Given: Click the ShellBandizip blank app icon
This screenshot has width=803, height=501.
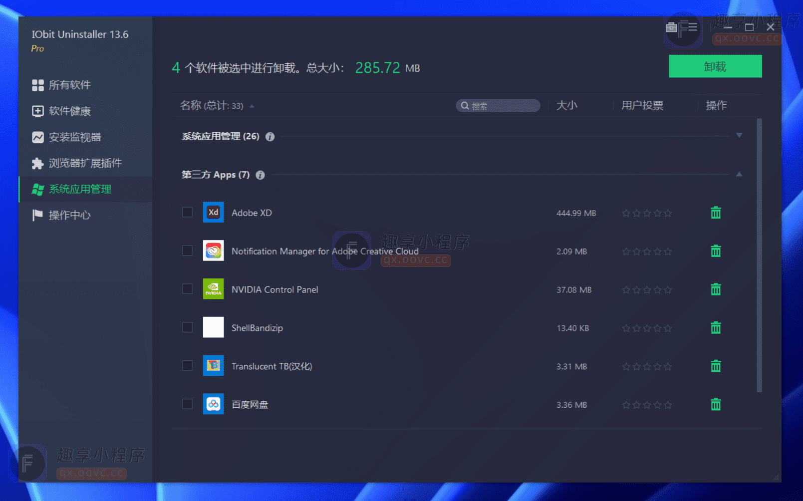Looking at the screenshot, I should pyautogui.click(x=213, y=327).
